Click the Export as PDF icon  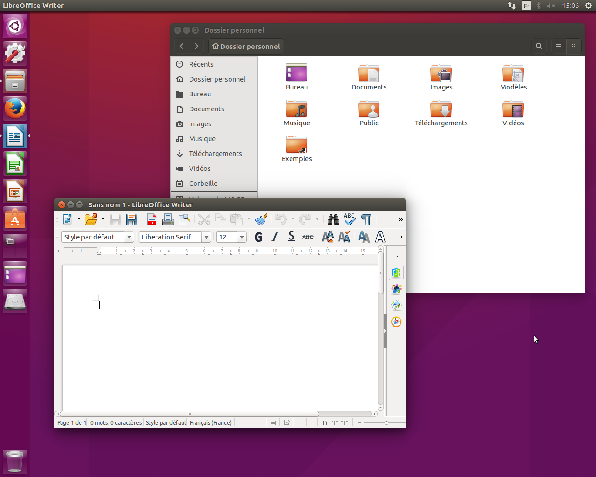152,219
